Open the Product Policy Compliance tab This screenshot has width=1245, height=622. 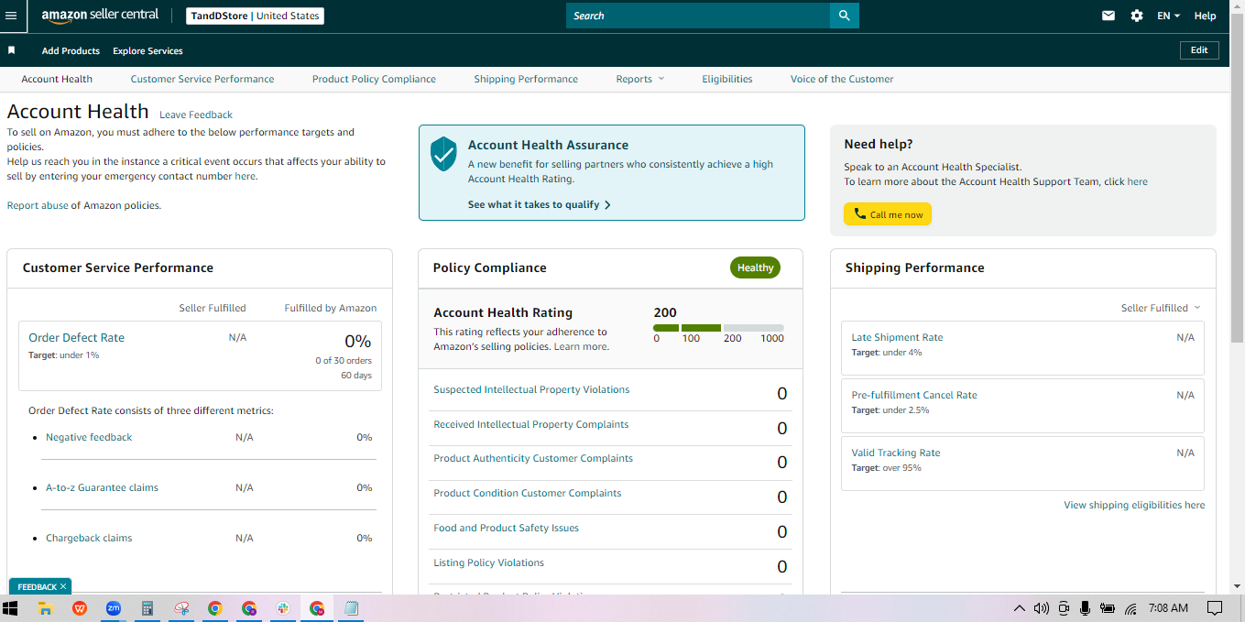point(374,79)
